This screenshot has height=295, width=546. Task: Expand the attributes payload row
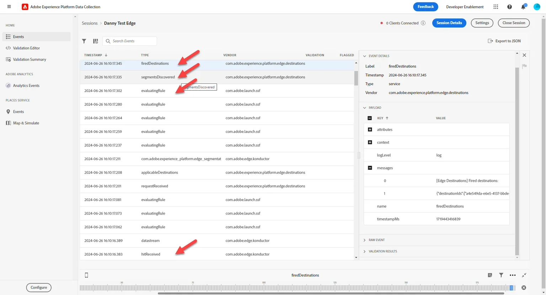[370, 130]
